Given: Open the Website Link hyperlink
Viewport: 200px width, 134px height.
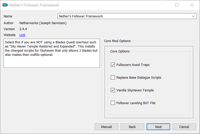Looking at the screenshot, I should (x=22, y=35).
